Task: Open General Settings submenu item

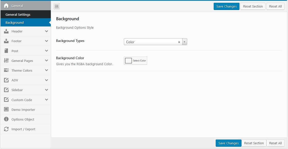Action: tap(18, 14)
